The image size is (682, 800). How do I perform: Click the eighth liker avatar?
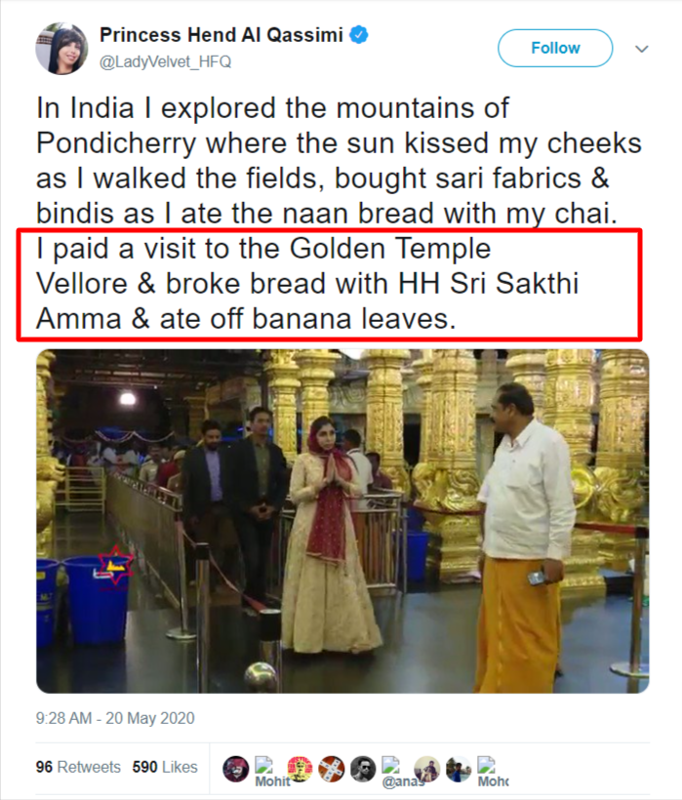click(458, 769)
